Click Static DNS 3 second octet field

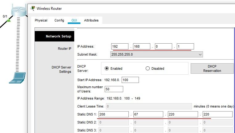pyautogui.click(x=148, y=130)
